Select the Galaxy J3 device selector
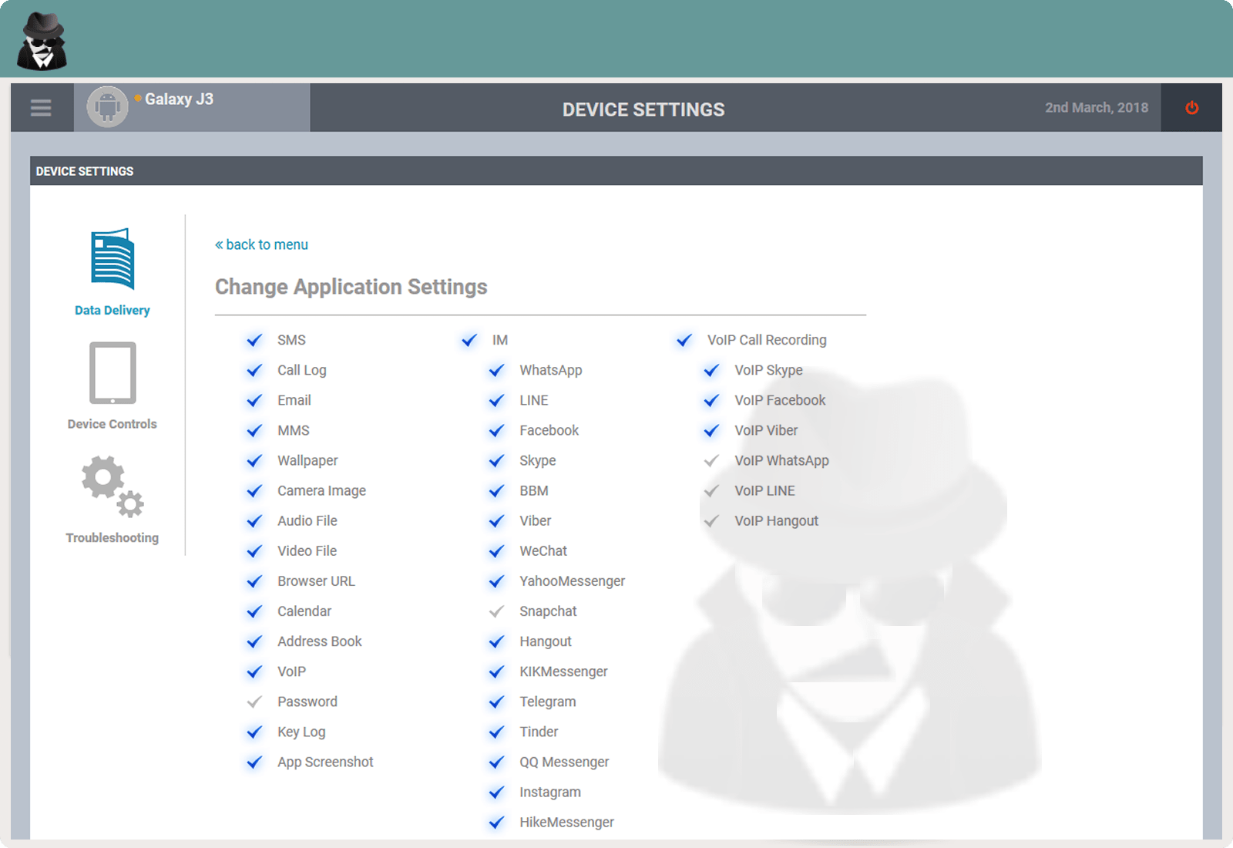The height and width of the screenshot is (848, 1233). point(180,99)
